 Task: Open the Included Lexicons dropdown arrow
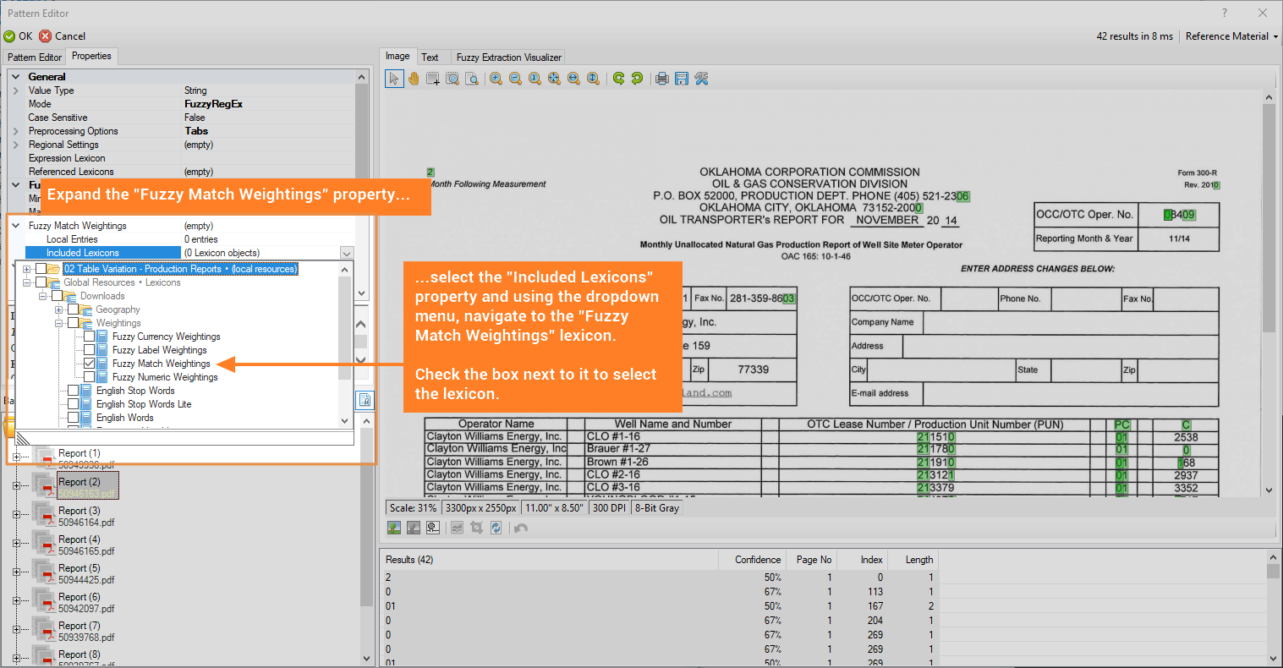[x=347, y=253]
